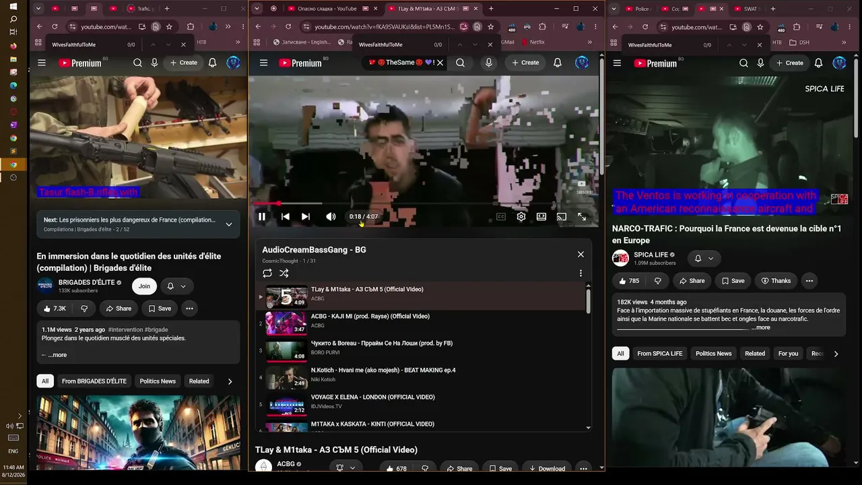
Task: Select Politics News chip in left window
Action: 158,381
